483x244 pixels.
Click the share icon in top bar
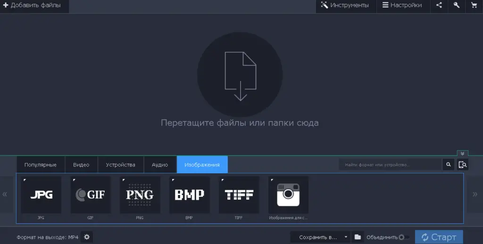click(x=439, y=5)
